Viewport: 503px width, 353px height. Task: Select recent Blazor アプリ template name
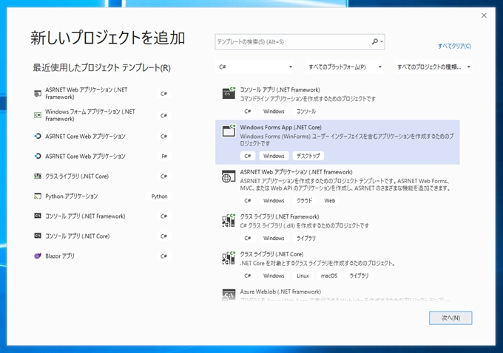[x=60, y=256]
